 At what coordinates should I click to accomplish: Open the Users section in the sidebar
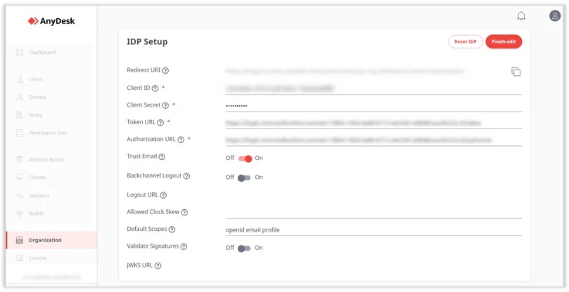36,79
